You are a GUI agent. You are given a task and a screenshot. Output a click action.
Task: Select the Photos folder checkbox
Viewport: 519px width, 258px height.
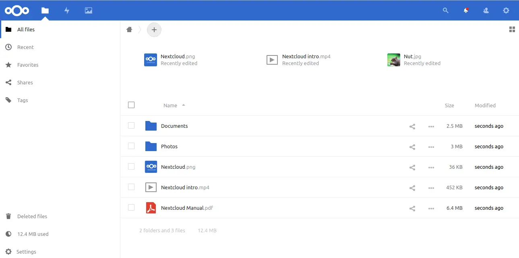click(131, 146)
